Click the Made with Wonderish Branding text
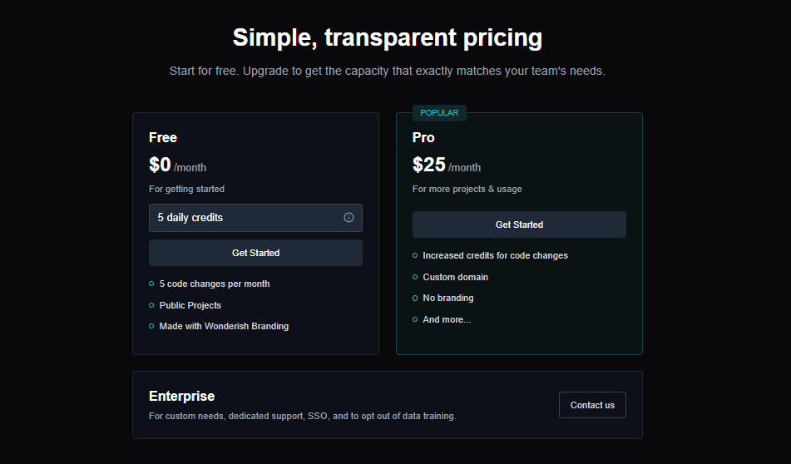This screenshot has width=791, height=464. [224, 326]
